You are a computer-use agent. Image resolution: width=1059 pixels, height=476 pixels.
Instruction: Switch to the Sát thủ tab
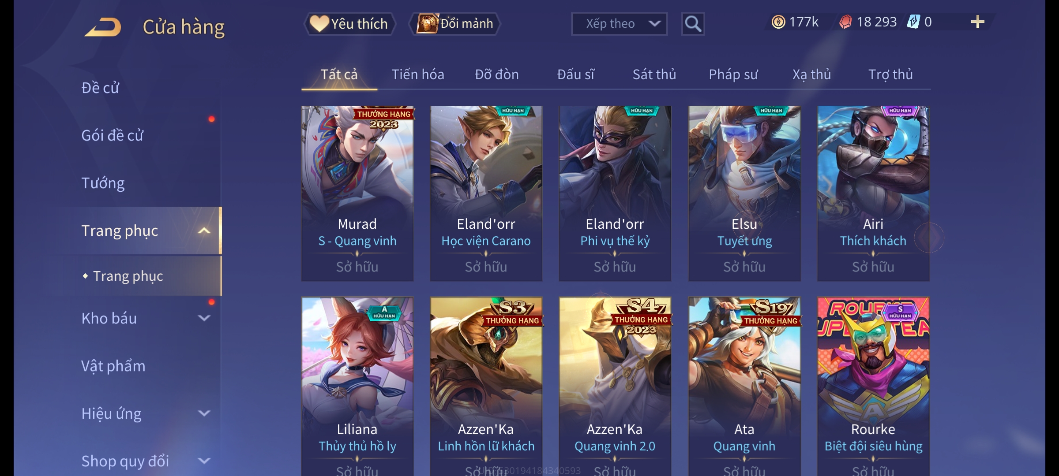[654, 74]
